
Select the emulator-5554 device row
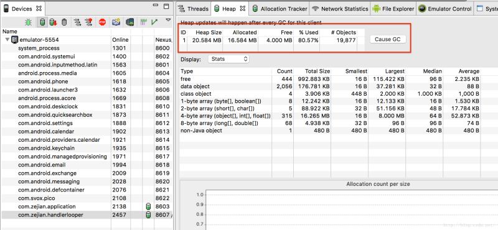pos(87,40)
